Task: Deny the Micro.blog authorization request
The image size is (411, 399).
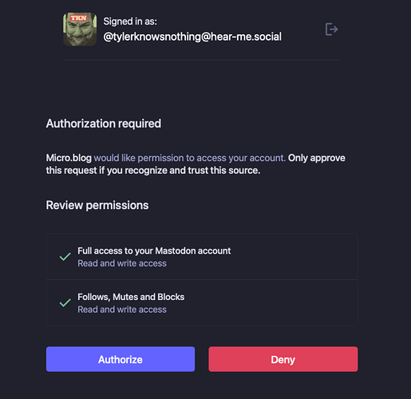Action: click(x=283, y=359)
